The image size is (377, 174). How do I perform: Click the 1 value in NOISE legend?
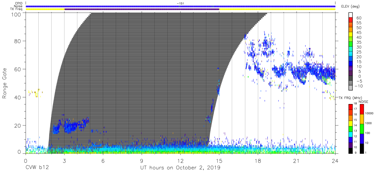[365, 153]
